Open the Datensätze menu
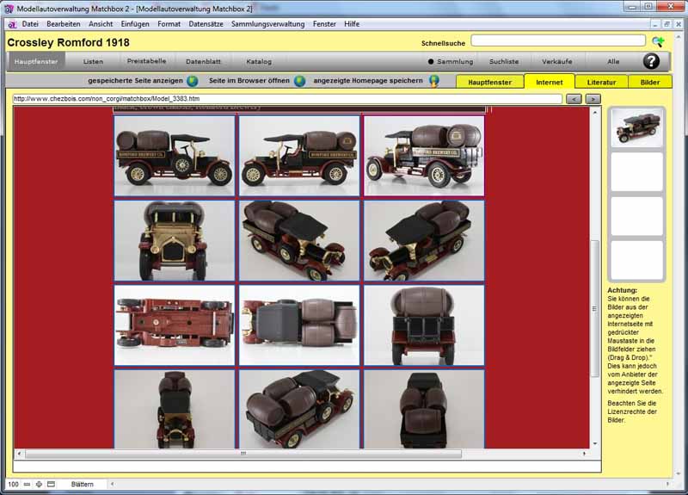The width and height of the screenshot is (688, 495). [x=206, y=23]
